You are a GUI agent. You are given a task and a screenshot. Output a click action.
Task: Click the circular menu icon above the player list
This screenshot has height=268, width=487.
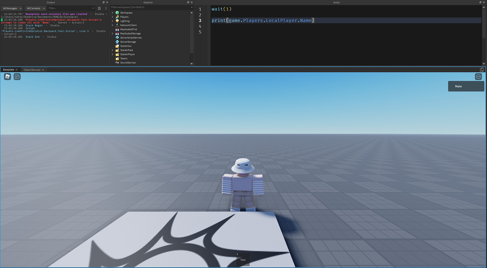[x=479, y=76]
